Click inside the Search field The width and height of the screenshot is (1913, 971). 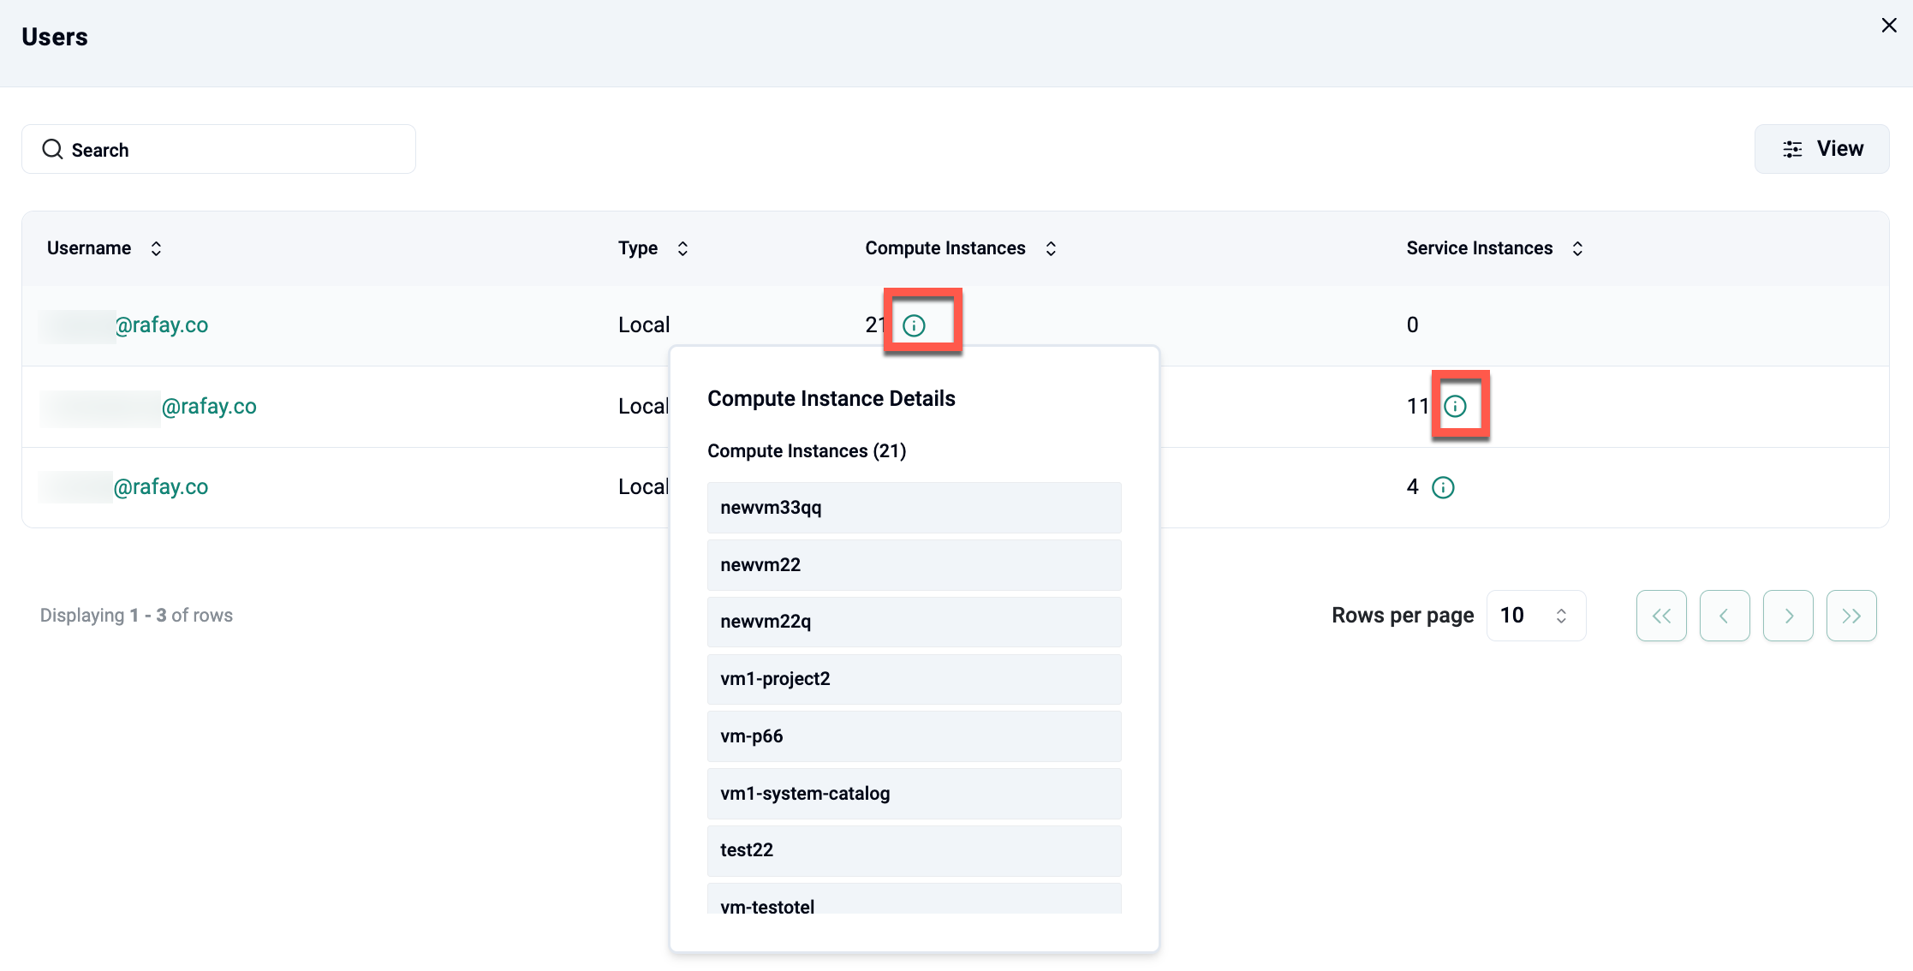point(218,150)
